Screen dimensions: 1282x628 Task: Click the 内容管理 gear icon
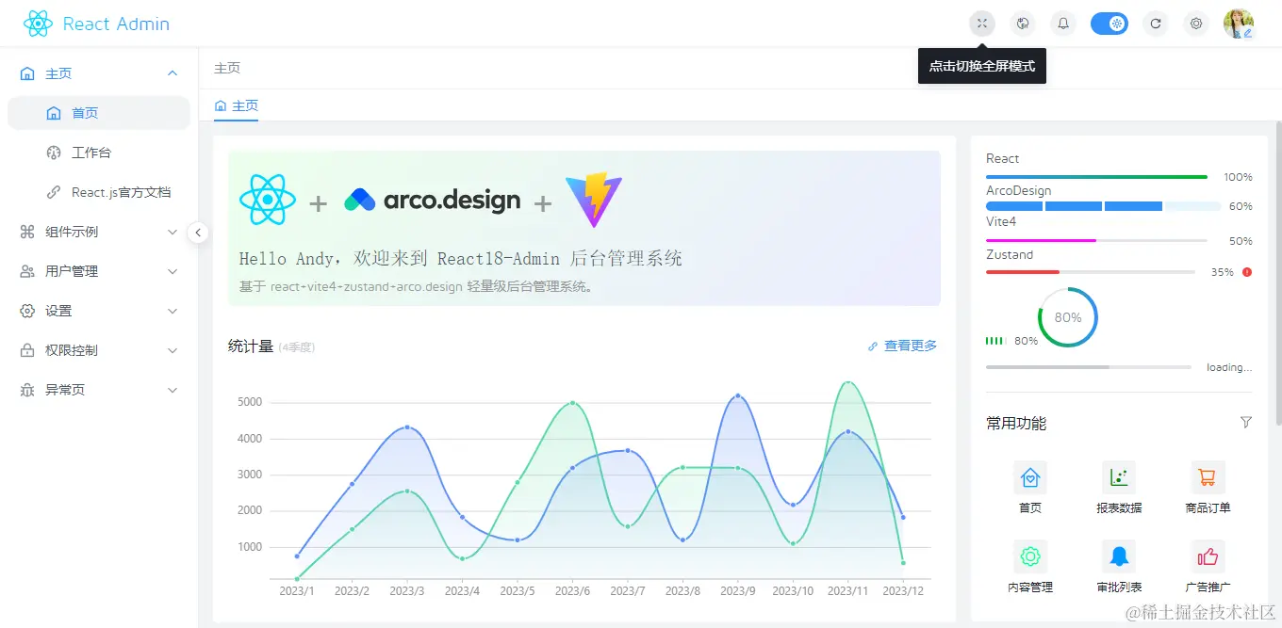pos(1030,556)
